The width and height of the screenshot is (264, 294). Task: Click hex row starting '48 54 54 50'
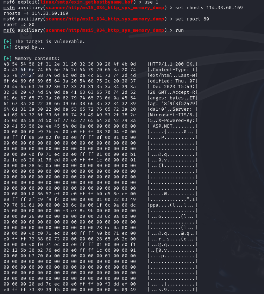tap(70, 64)
